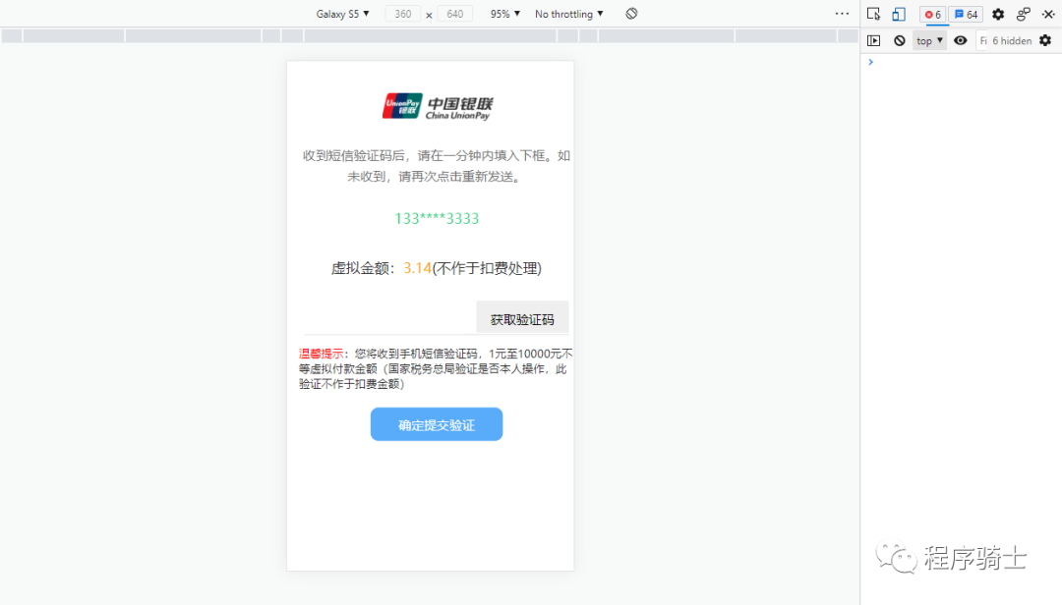Screen dimensions: 1062x605
Task: Open the No throttling dropdown
Action: tap(568, 13)
